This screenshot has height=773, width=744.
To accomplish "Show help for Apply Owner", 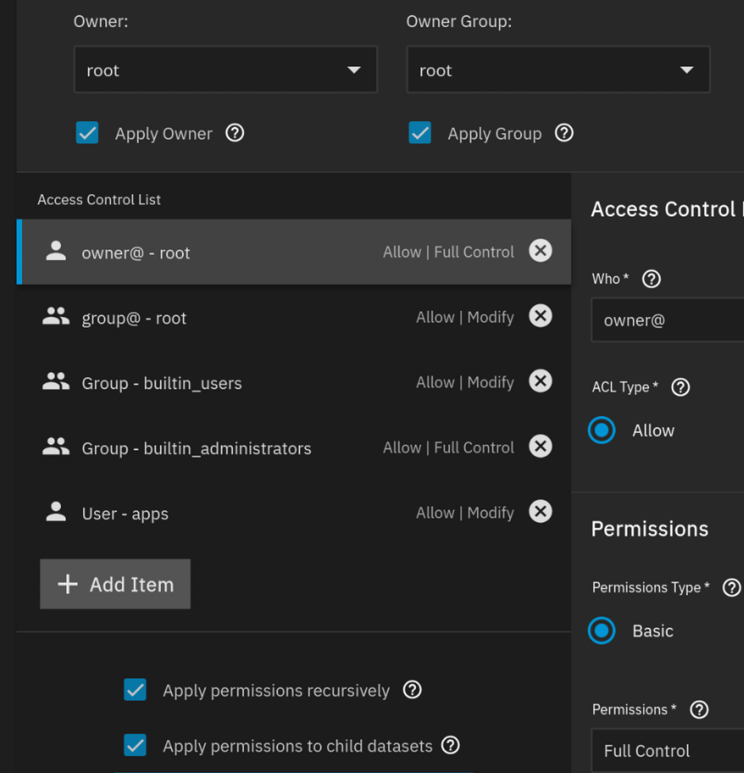I will [x=235, y=133].
